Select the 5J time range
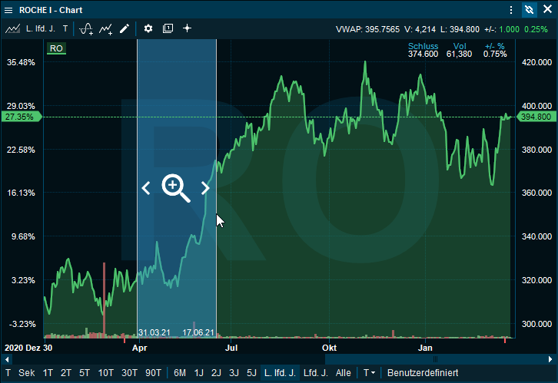Viewport: 558px width, 383px height. coord(250,373)
